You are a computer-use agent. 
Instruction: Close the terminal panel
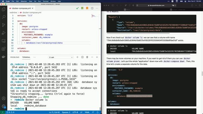97,57
